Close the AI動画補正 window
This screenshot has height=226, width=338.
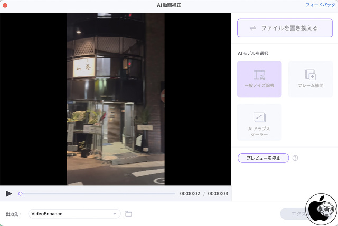coord(5,5)
